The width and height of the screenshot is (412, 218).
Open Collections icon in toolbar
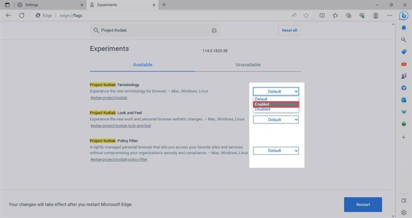pyautogui.click(x=349, y=15)
